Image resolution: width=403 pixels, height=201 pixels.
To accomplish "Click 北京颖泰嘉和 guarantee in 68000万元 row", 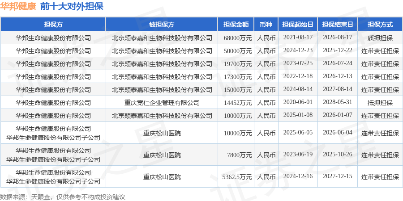I will coord(162,38).
